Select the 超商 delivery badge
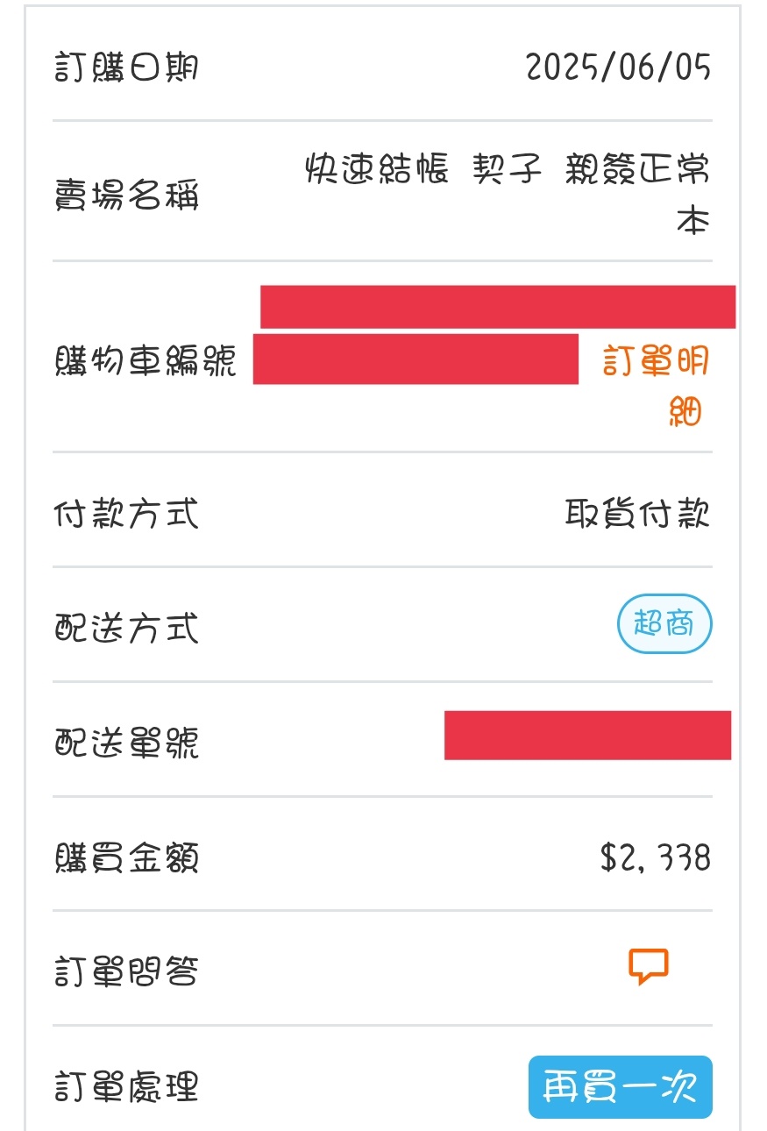The width and height of the screenshot is (767, 1131). [665, 624]
